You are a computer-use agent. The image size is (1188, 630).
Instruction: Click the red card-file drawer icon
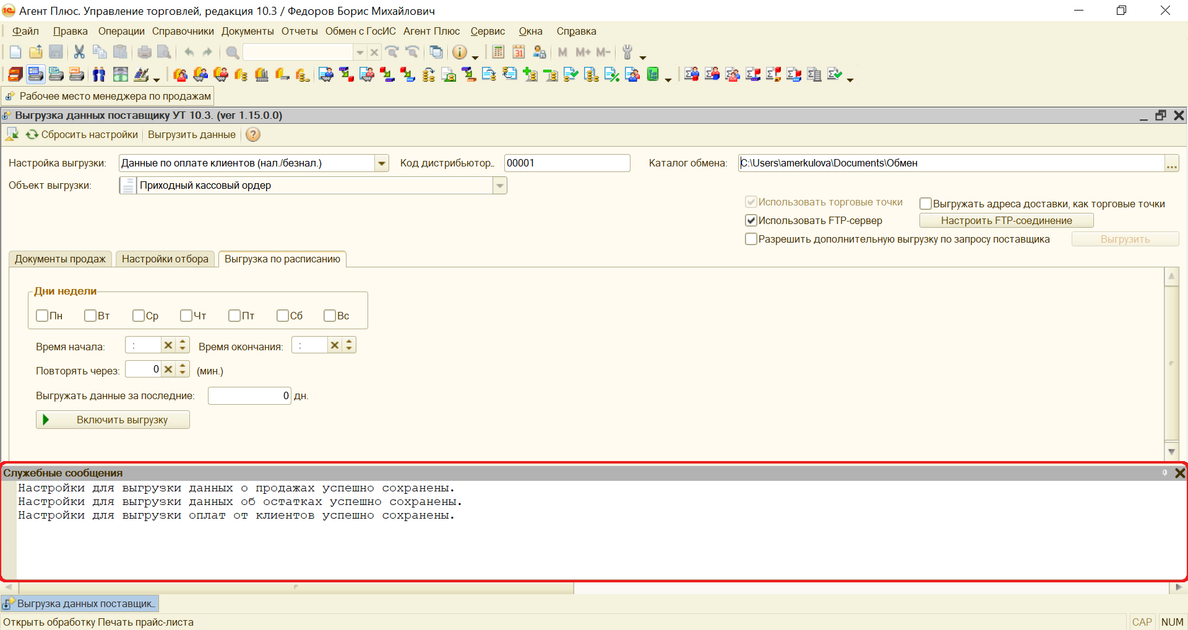[15, 75]
